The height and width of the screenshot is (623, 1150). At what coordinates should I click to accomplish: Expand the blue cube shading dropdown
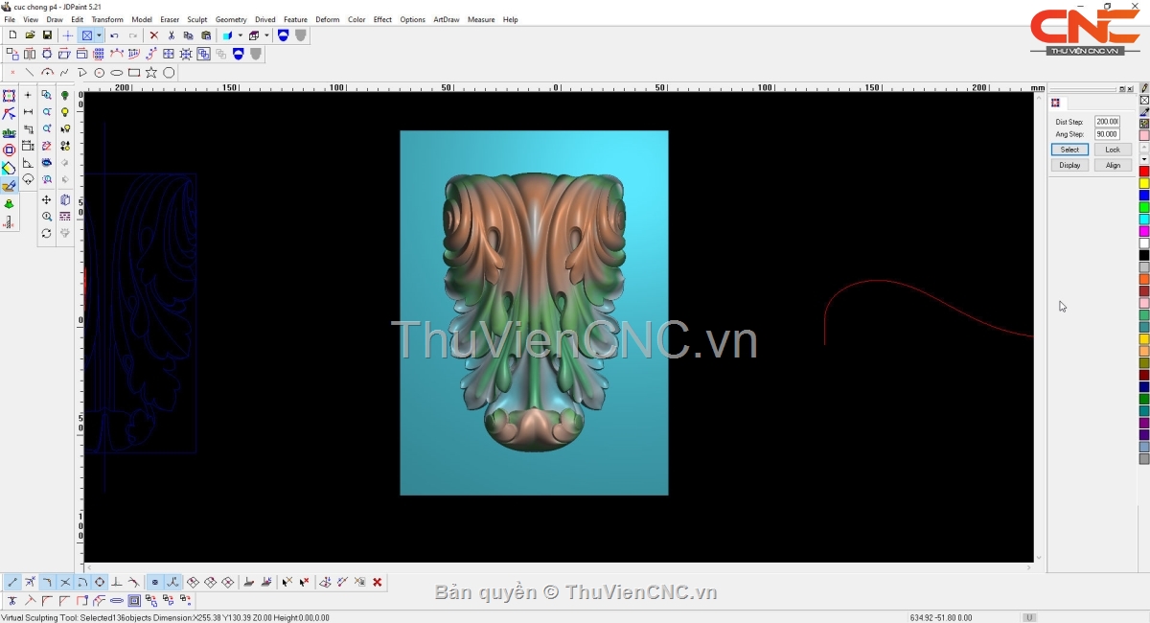point(240,35)
